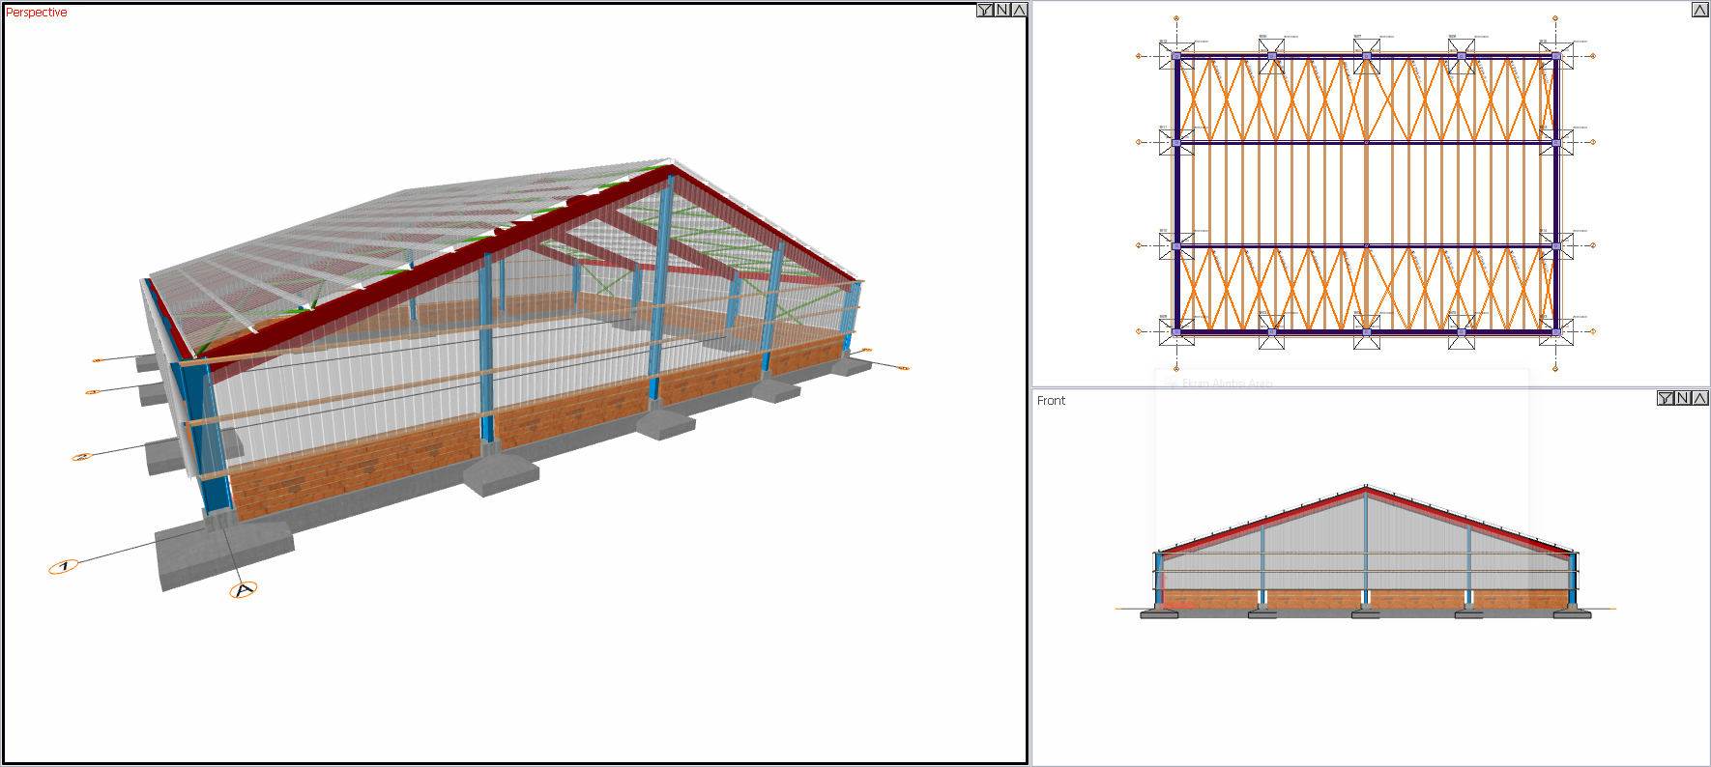Maximize the plan view using triangle icon
The image size is (1711, 767).
[1699, 10]
